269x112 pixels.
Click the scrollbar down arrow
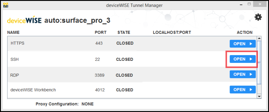pos(259,97)
